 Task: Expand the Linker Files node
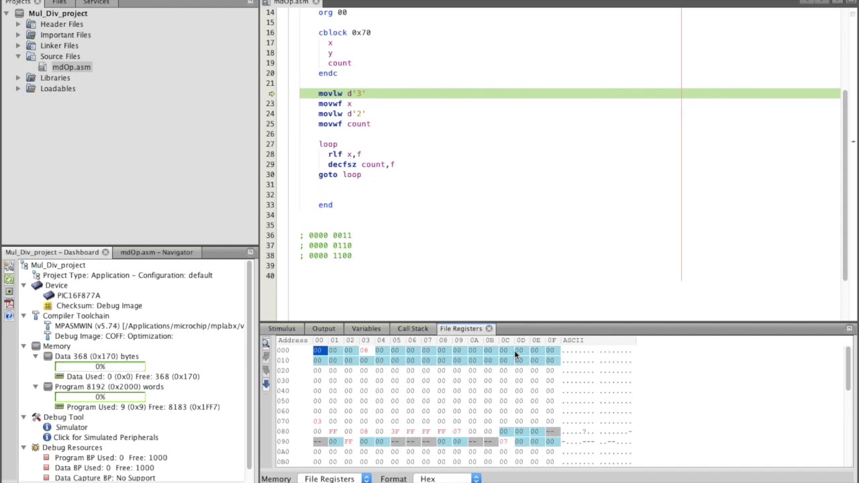pos(18,46)
